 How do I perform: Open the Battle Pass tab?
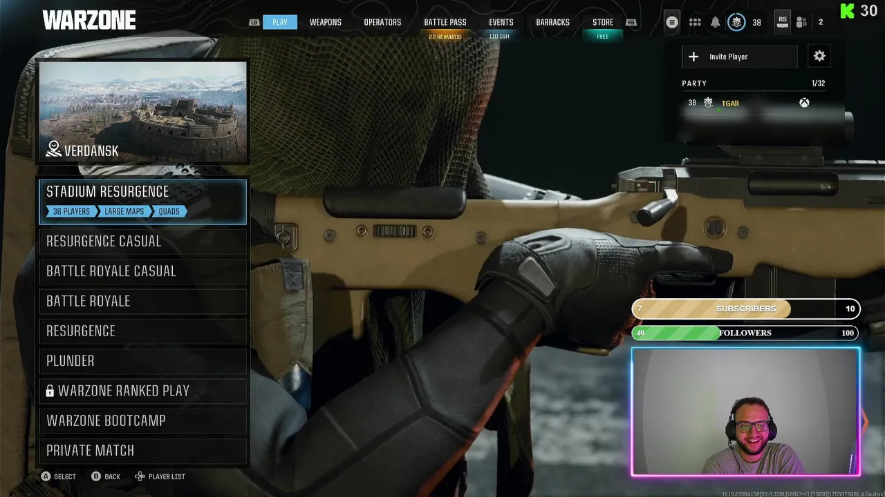(x=445, y=22)
